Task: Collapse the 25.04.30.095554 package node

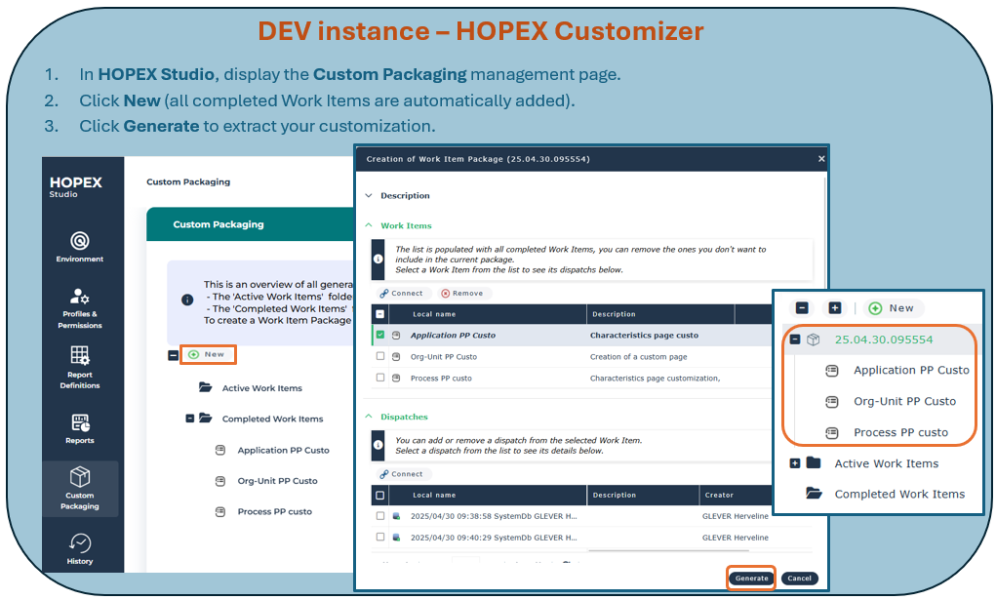Action: [x=795, y=340]
